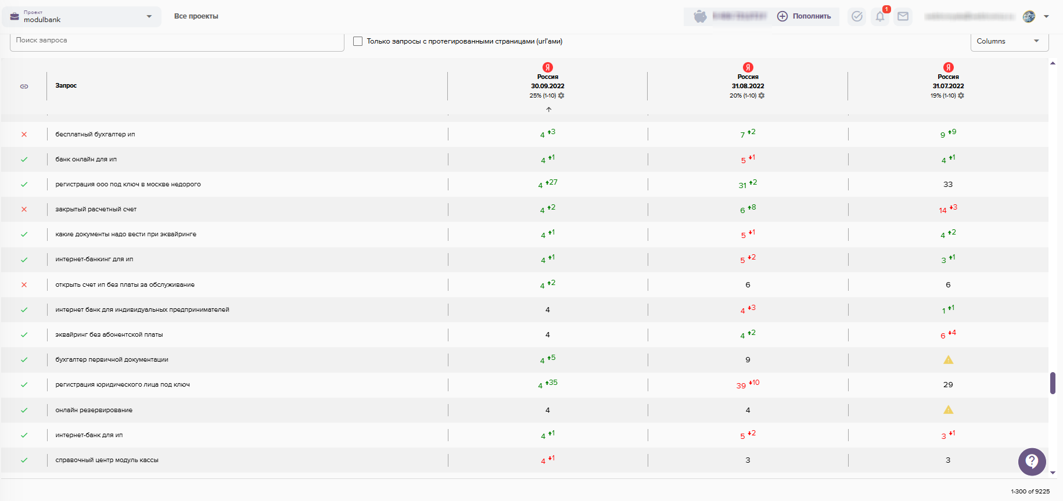Click gear icon under 31.07.2022 column
1063x501 pixels.
[x=961, y=96]
